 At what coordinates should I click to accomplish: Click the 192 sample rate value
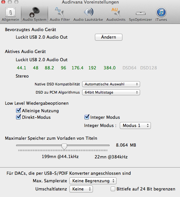coord(92,68)
